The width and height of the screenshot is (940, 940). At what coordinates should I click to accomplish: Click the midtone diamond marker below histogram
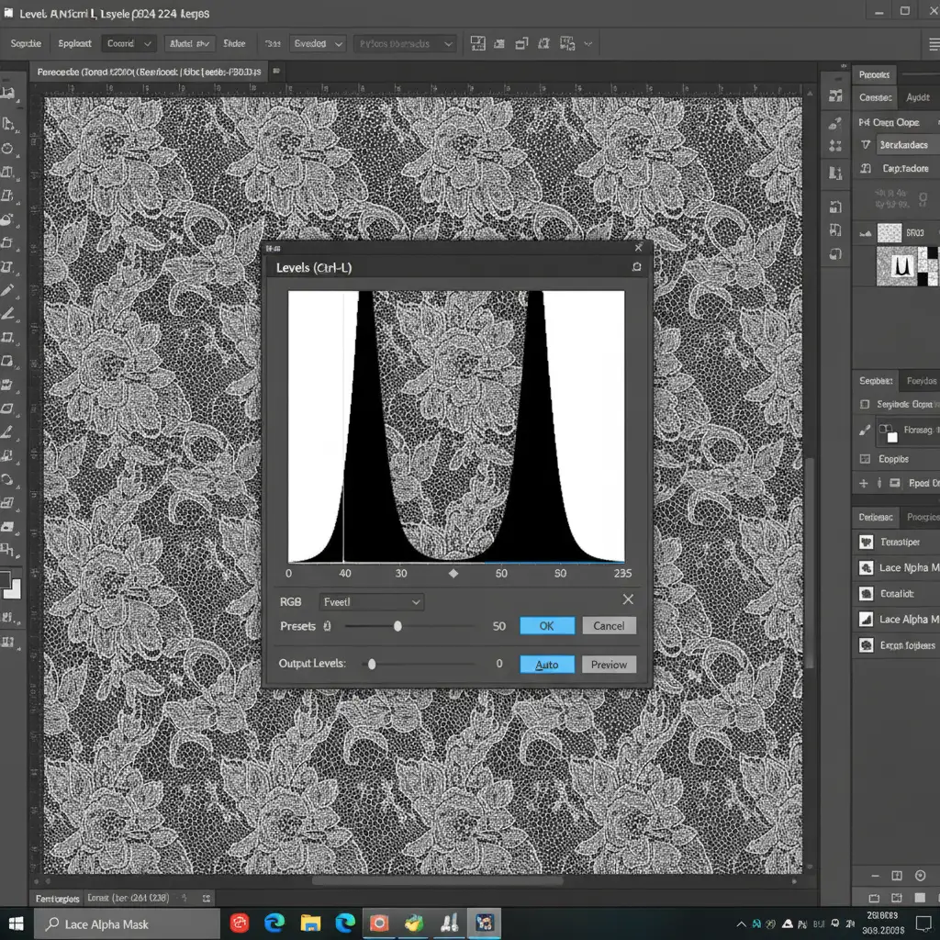coord(453,573)
